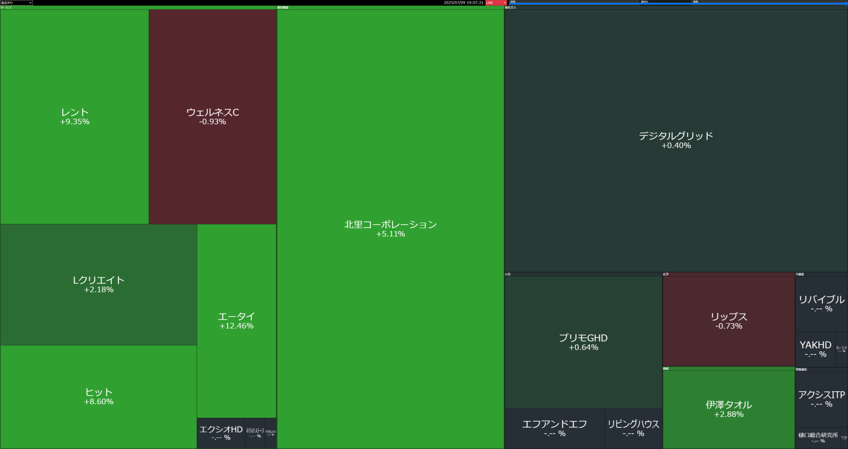Click the デジタルグリッド +0.40% tile

pyautogui.click(x=676, y=140)
